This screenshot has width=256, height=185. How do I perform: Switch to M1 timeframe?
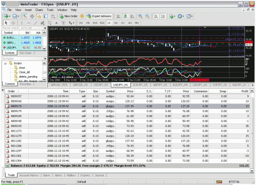[x=81, y=23]
